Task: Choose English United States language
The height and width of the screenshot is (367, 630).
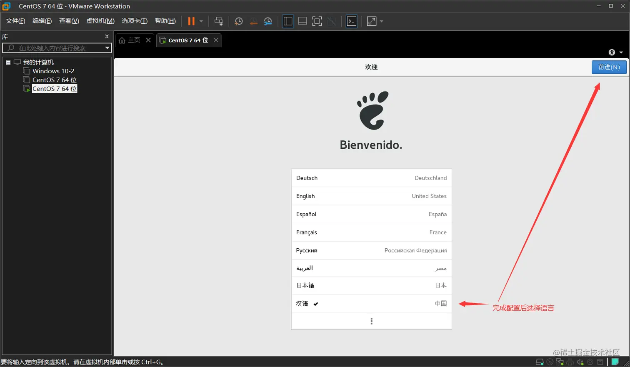Action: (371, 196)
